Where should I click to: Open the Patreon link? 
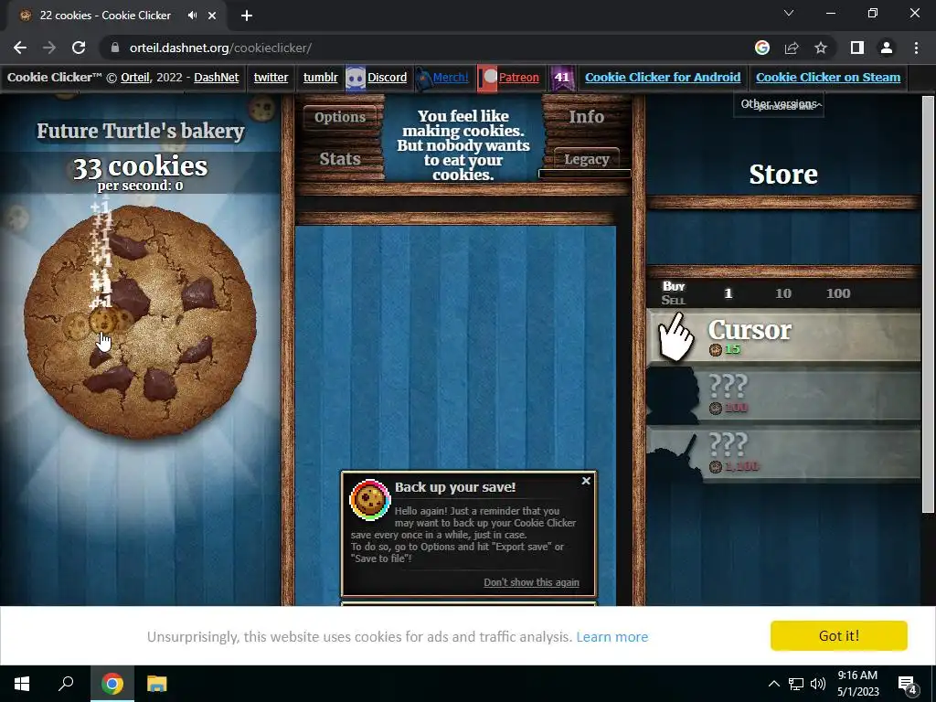pos(519,77)
